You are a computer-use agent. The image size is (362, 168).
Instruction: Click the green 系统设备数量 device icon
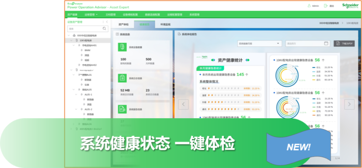coord(122,47)
